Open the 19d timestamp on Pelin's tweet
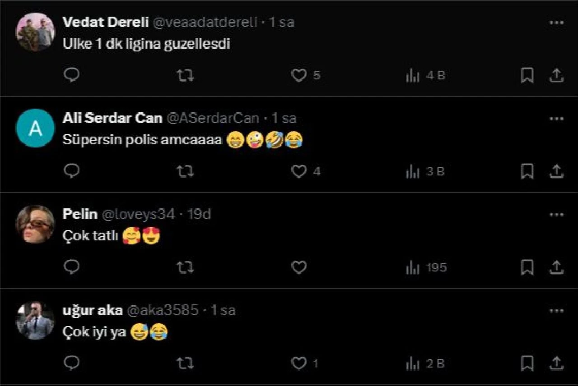Screen dimensions: 578x386 [x=199, y=214]
